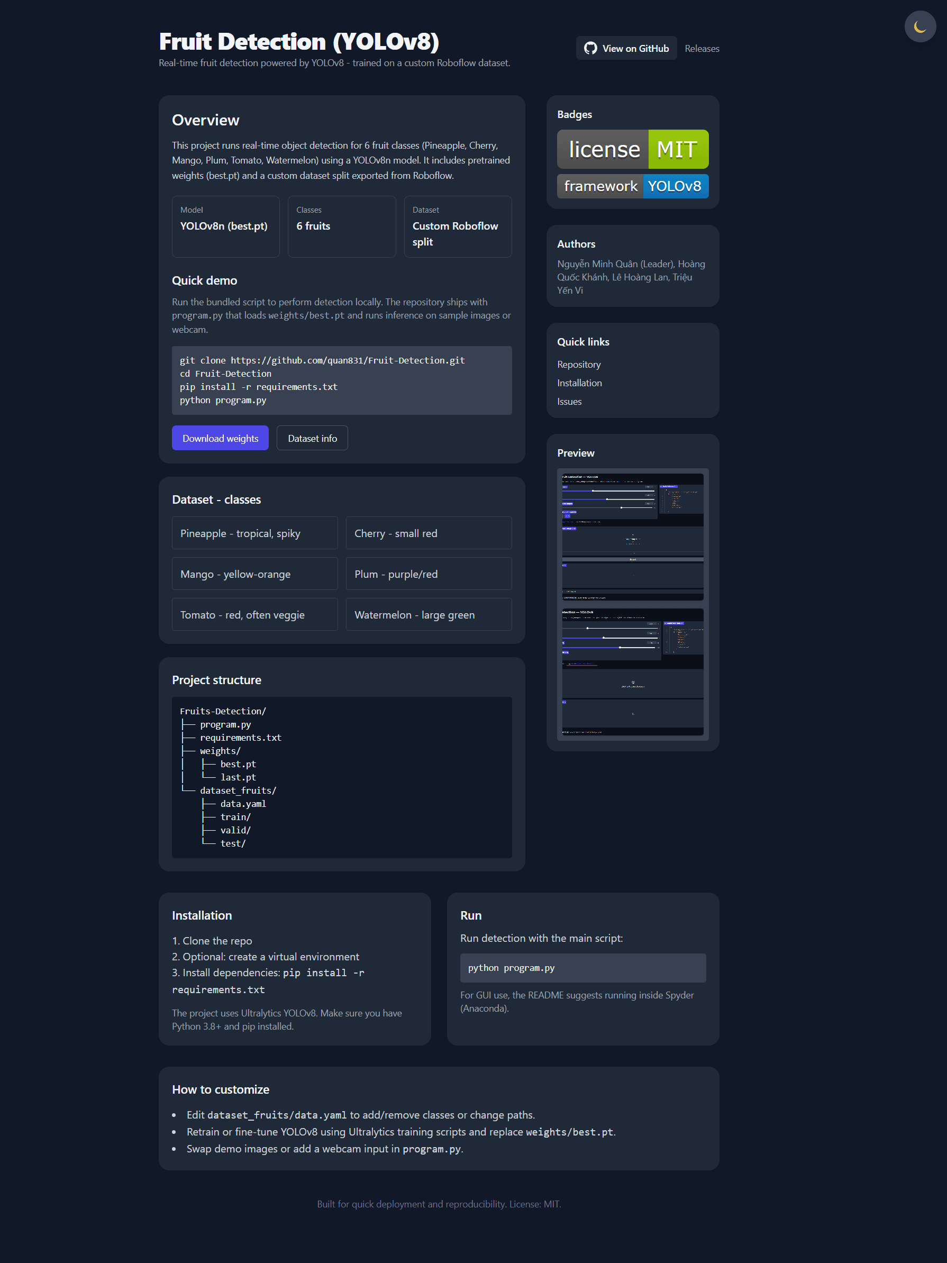This screenshot has height=1263, width=947.
Task: Click 'Edit dataset_fruits/data.yaml' customize bullet
Action: pos(360,1115)
